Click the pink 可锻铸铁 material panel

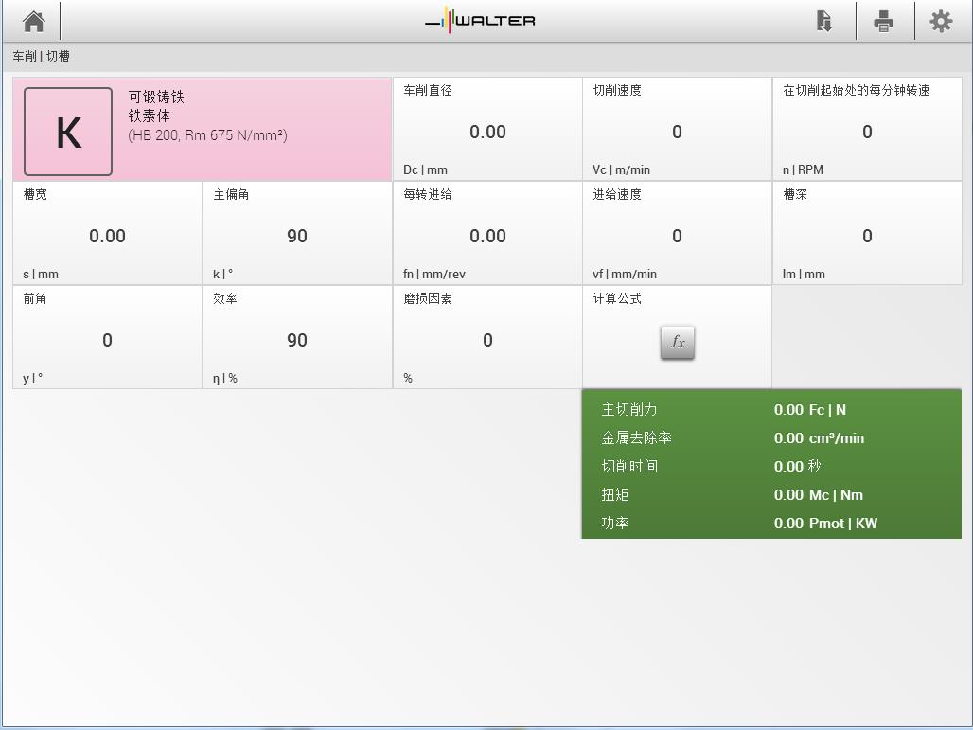[x=203, y=129]
